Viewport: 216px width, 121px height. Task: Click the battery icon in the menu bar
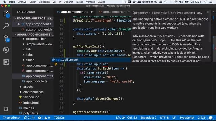pos(187,2)
